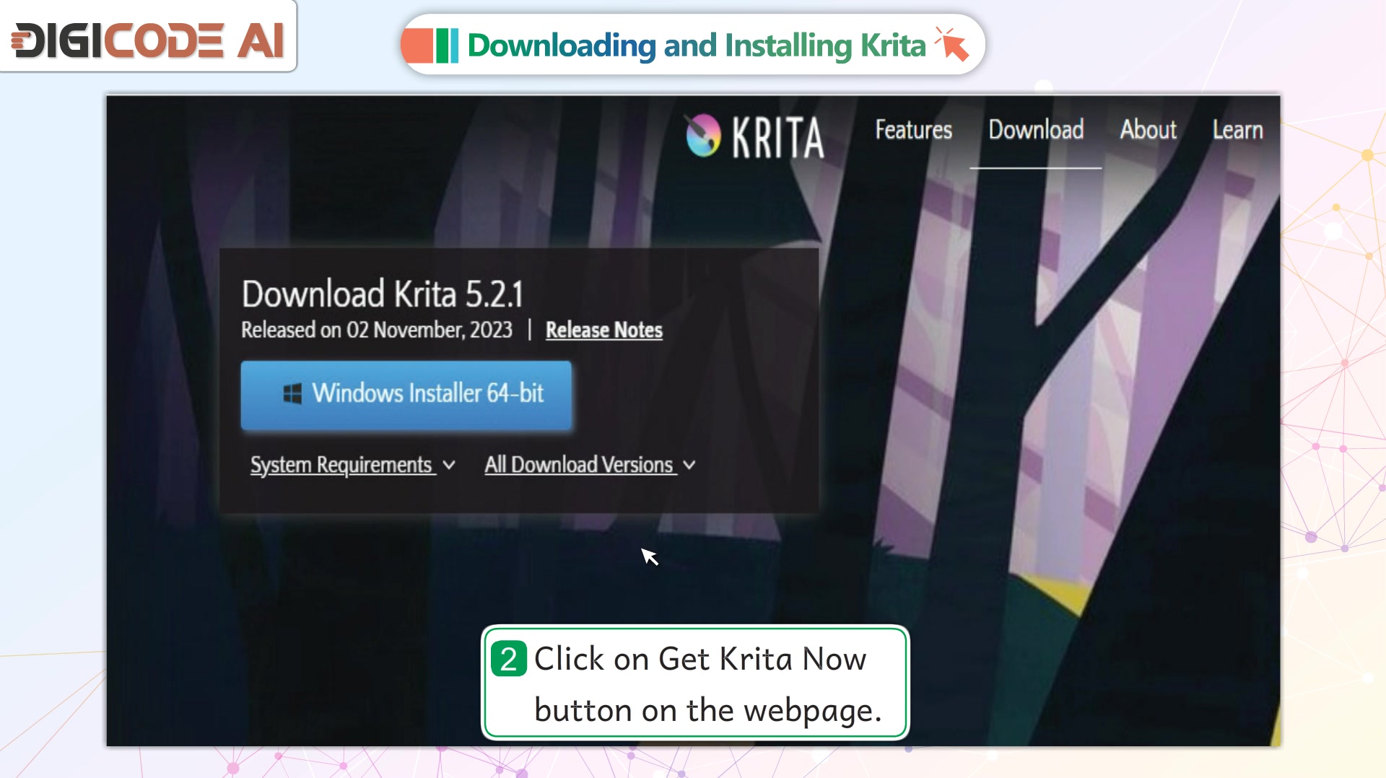The width and height of the screenshot is (1386, 778).
Task: Click the DIGICODE AI logo
Action: [x=148, y=40]
